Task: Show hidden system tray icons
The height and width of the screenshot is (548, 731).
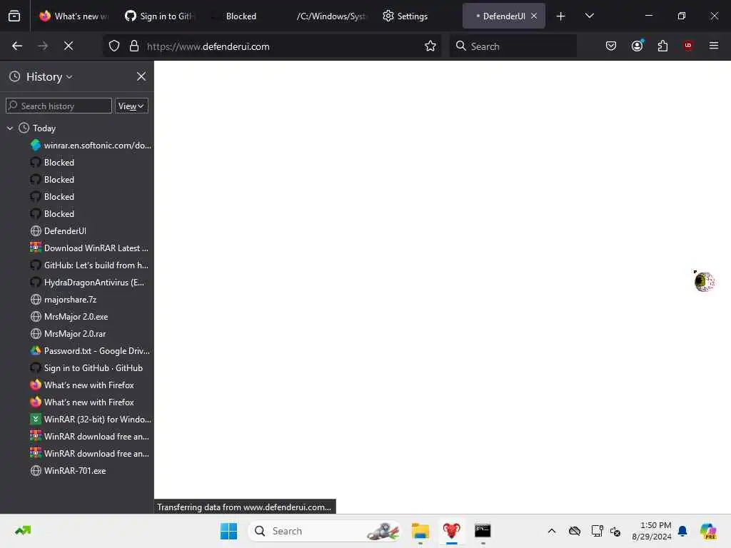Action: coord(552,531)
